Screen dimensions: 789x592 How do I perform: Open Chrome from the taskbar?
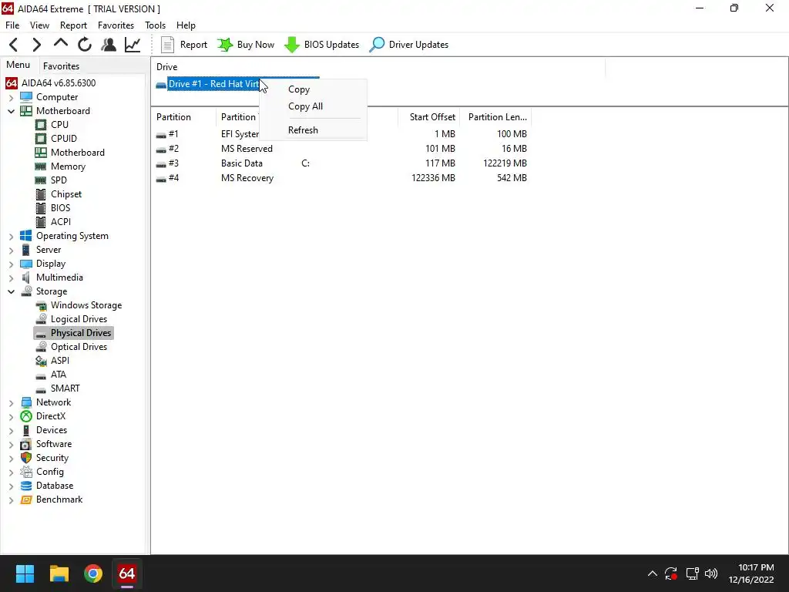93,573
